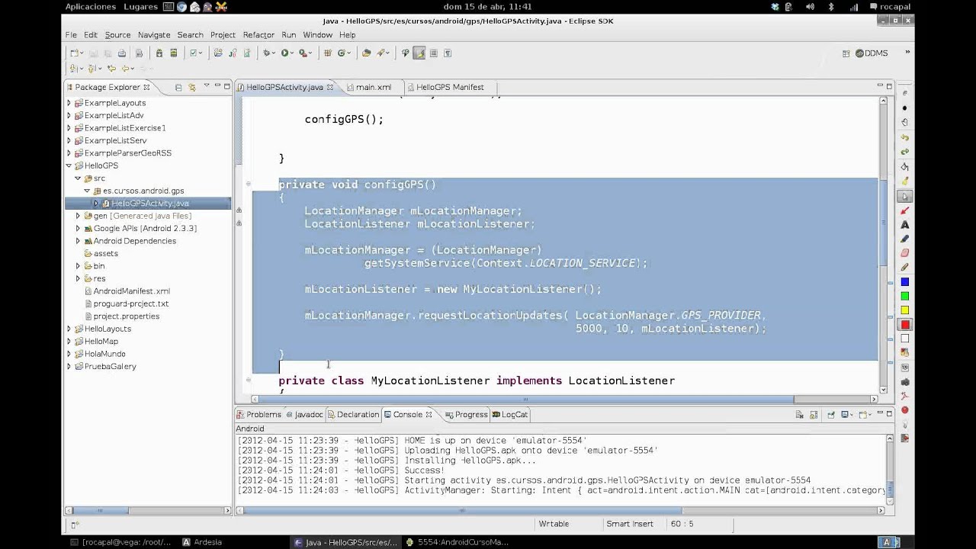Click the Open Perspective icon beside DDMS
The width and height of the screenshot is (976, 549).
(x=847, y=53)
